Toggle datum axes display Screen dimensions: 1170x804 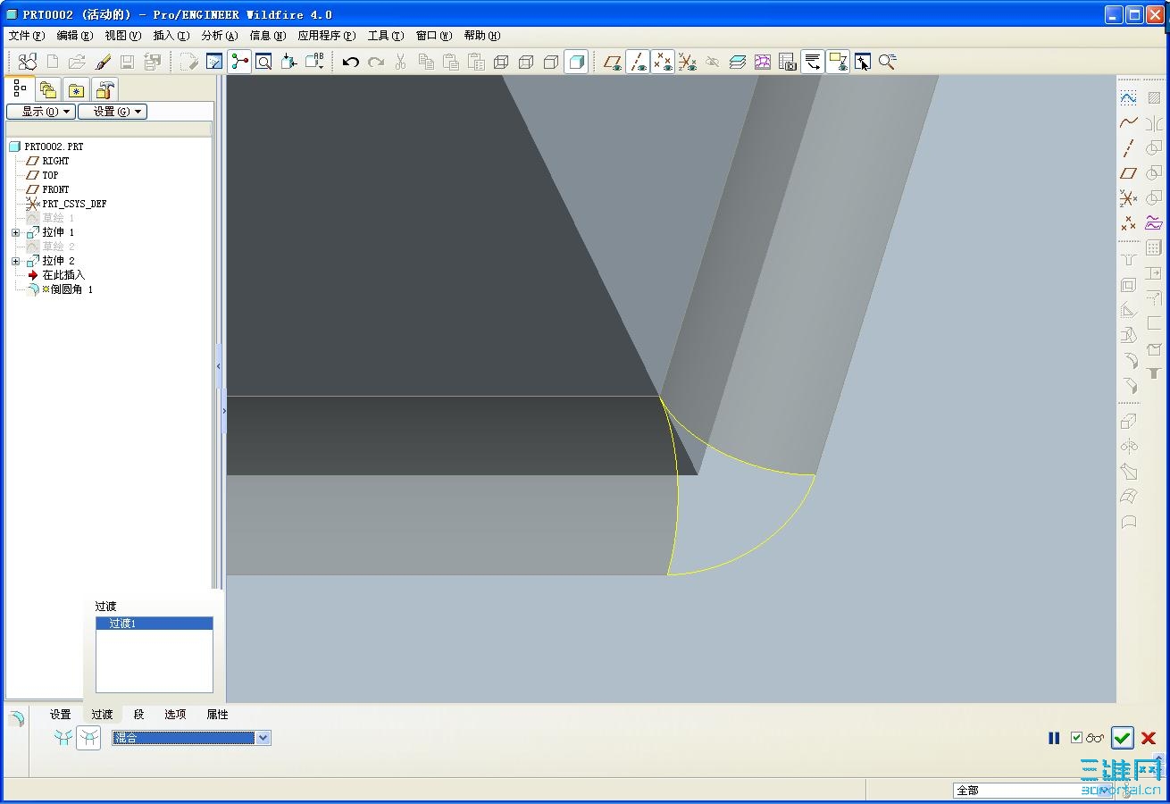click(638, 62)
